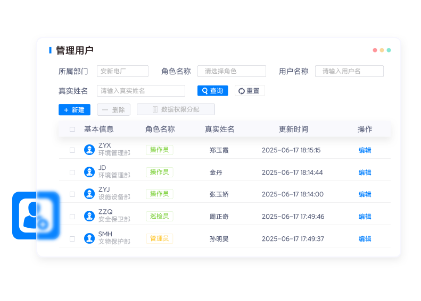Click the avatar icon beside ZZQ
Screen dimensions: 421x301
click(89, 216)
